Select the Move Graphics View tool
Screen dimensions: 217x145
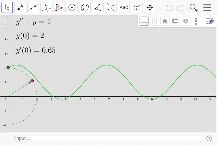click(x=150, y=7)
